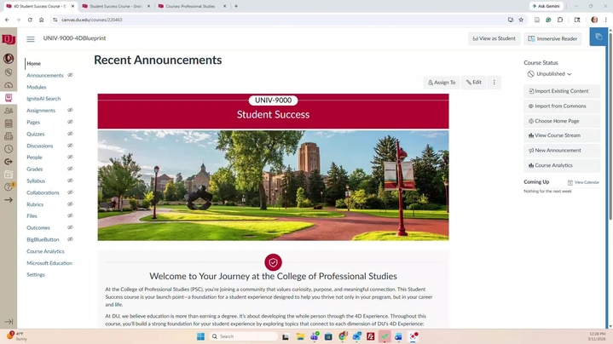613x344 pixels.
Task: Open the View Calendar link
Action: [x=586, y=182]
